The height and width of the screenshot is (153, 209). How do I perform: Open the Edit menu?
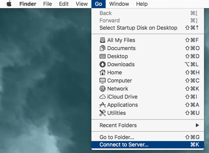pyautogui.click(x=64, y=4)
